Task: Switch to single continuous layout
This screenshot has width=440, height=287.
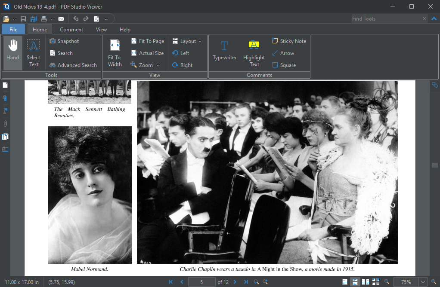Action: tap(355, 282)
